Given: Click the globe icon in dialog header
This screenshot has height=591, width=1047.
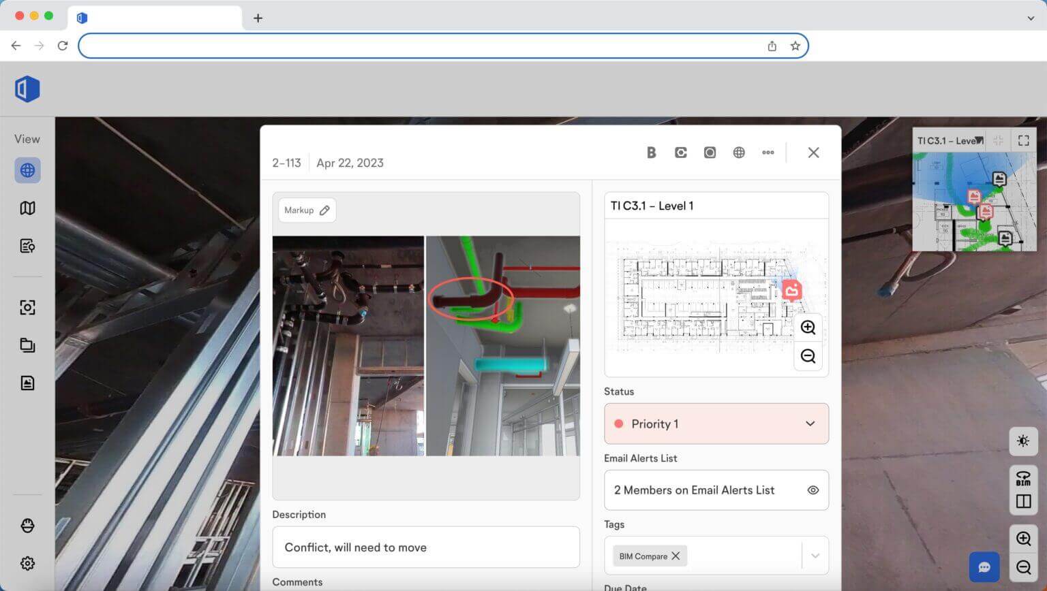Looking at the screenshot, I should [x=738, y=153].
